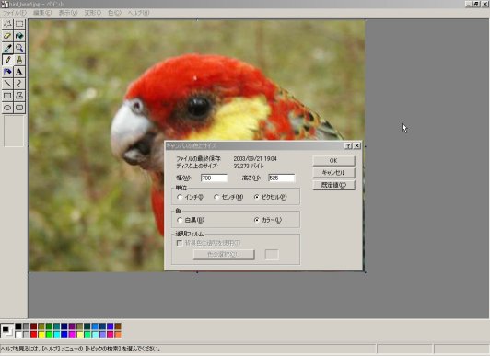Select the Fill with Color bucket tool

pos(19,36)
